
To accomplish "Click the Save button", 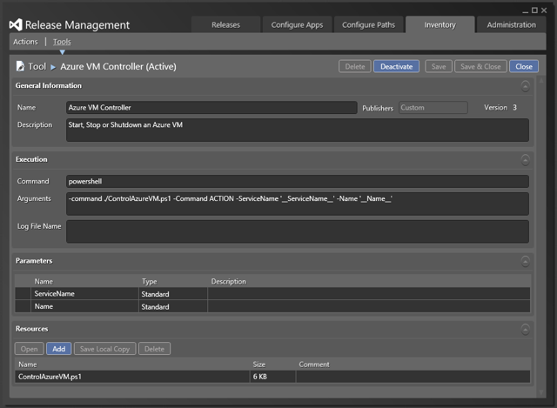I will click(439, 66).
